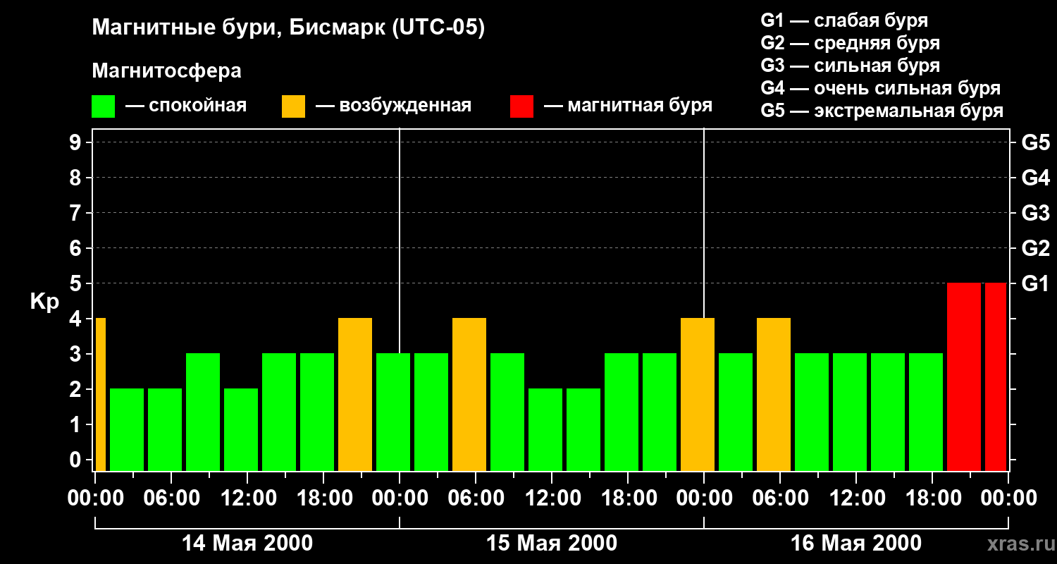Screen dimensions: 1057x564
Task: Click the '12:00' time label above 15 Мая
Action: click(552, 498)
